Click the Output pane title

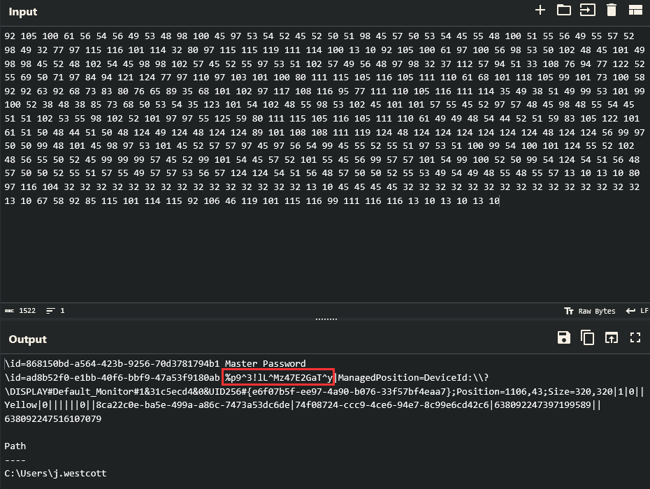(x=27, y=340)
